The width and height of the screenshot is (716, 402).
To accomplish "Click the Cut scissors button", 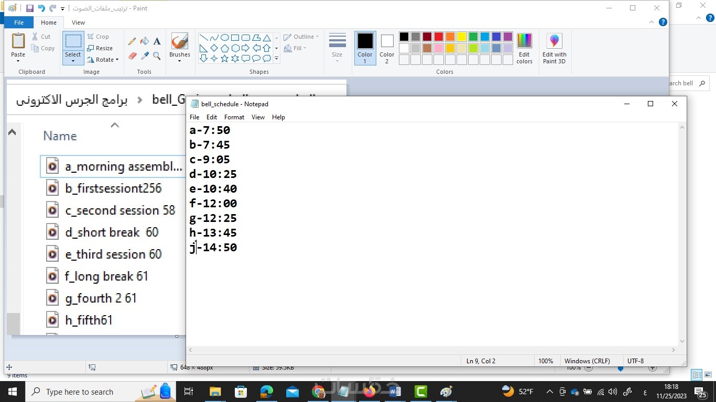I will click(x=41, y=37).
